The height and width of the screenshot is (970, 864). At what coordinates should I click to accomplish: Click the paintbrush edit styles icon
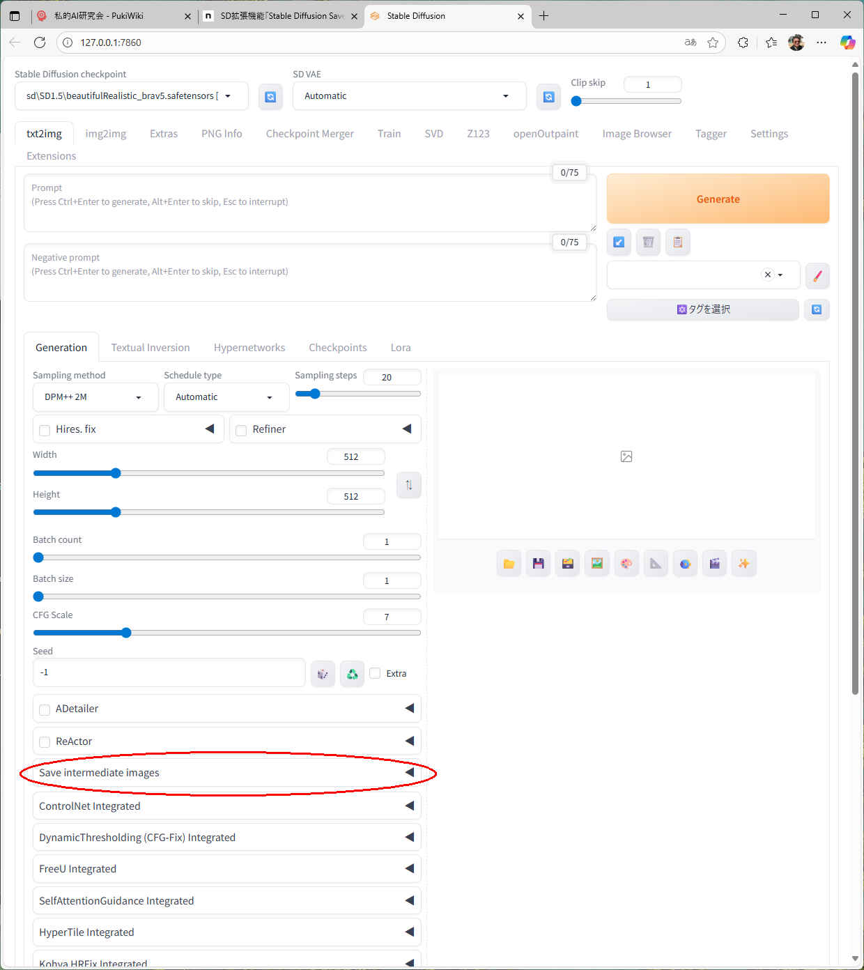point(817,275)
